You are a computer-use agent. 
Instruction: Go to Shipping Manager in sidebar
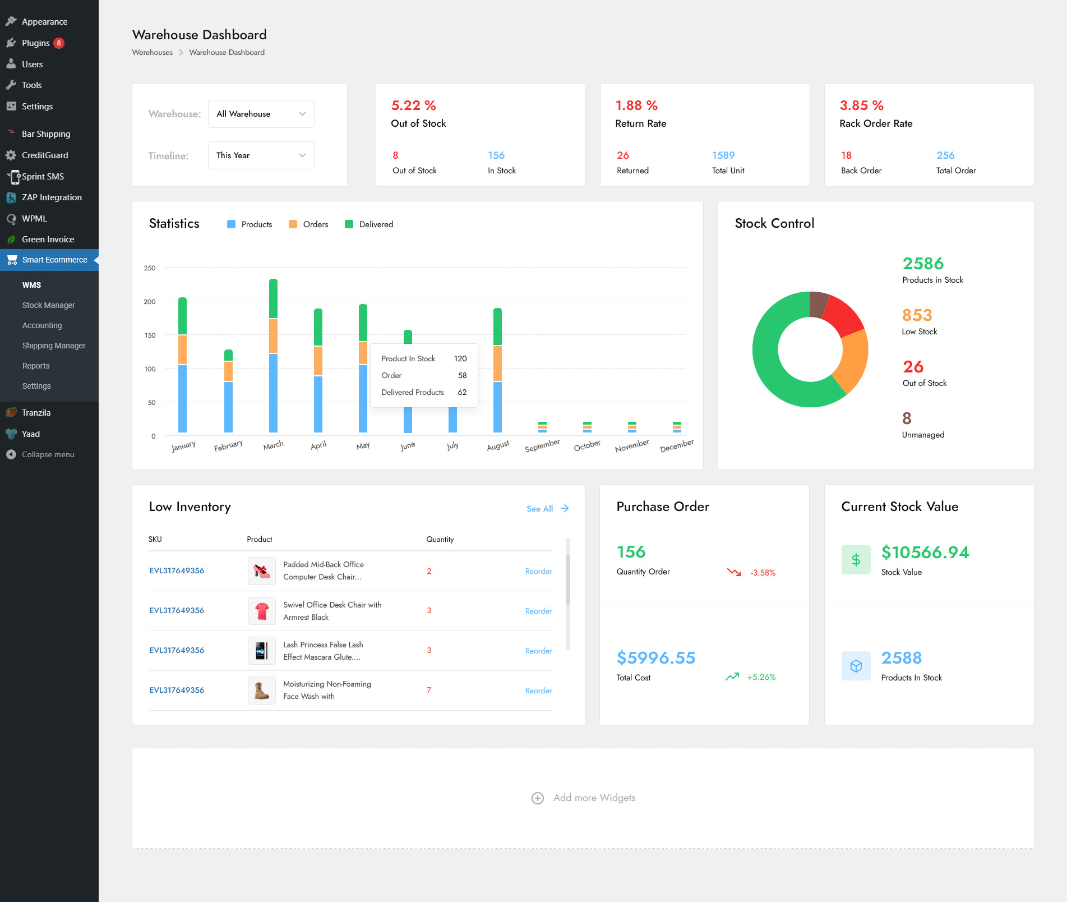tap(54, 346)
